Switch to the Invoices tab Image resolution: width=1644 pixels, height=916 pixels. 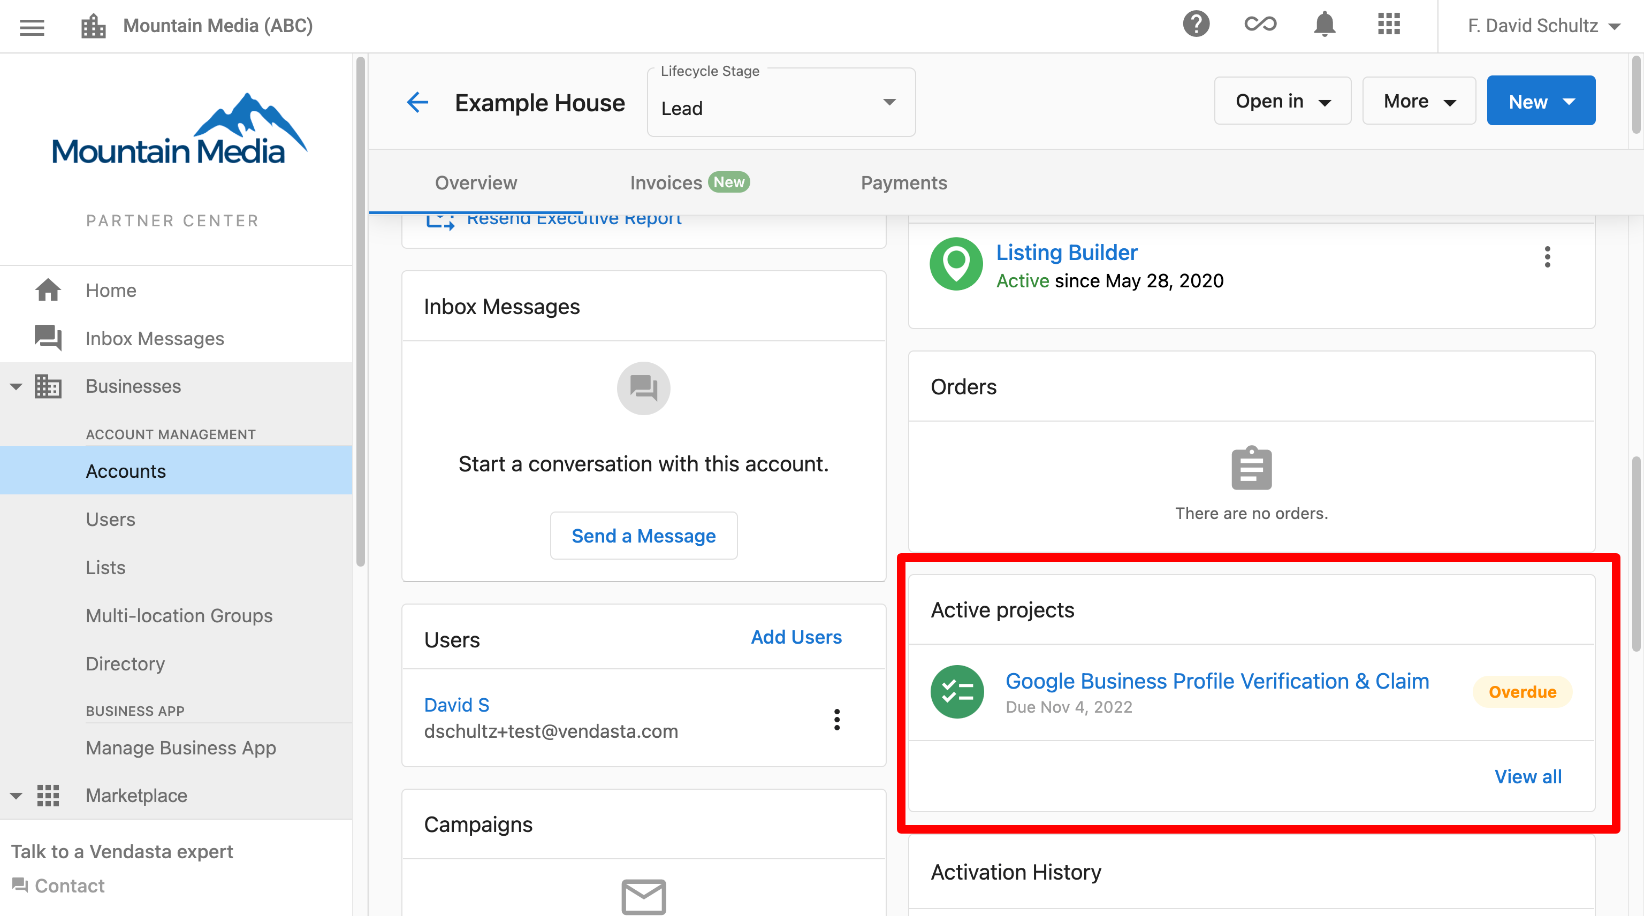(690, 183)
